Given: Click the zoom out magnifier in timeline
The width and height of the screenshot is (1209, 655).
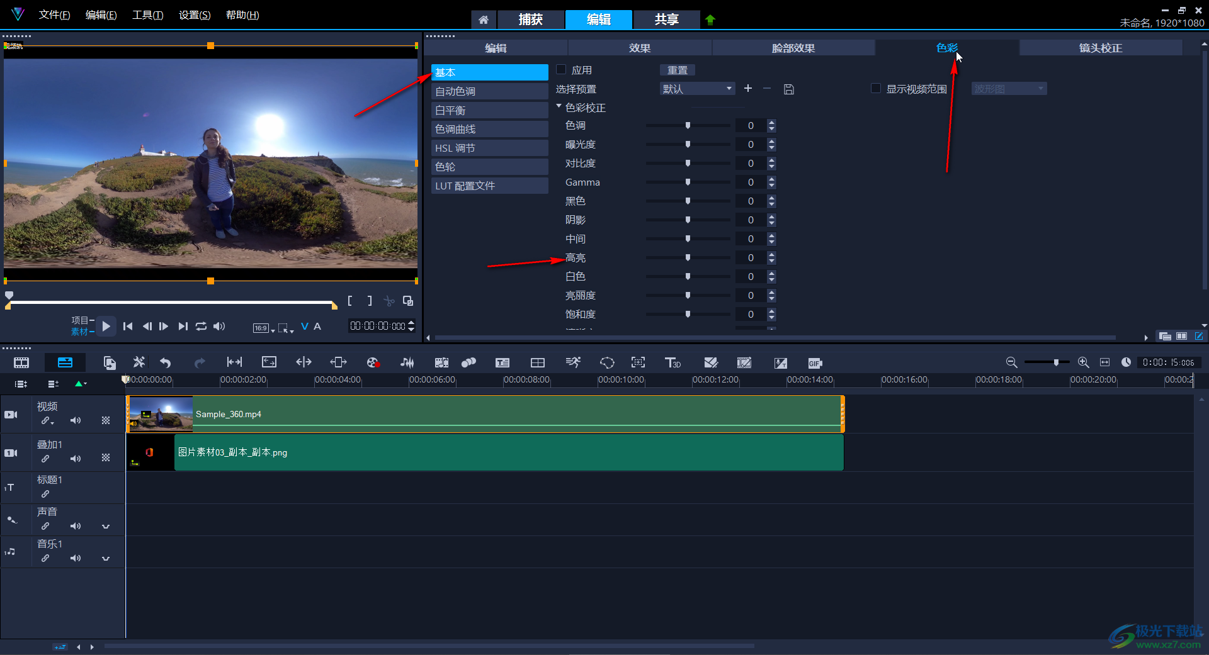Looking at the screenshot, I should [x=1011, y=362].
